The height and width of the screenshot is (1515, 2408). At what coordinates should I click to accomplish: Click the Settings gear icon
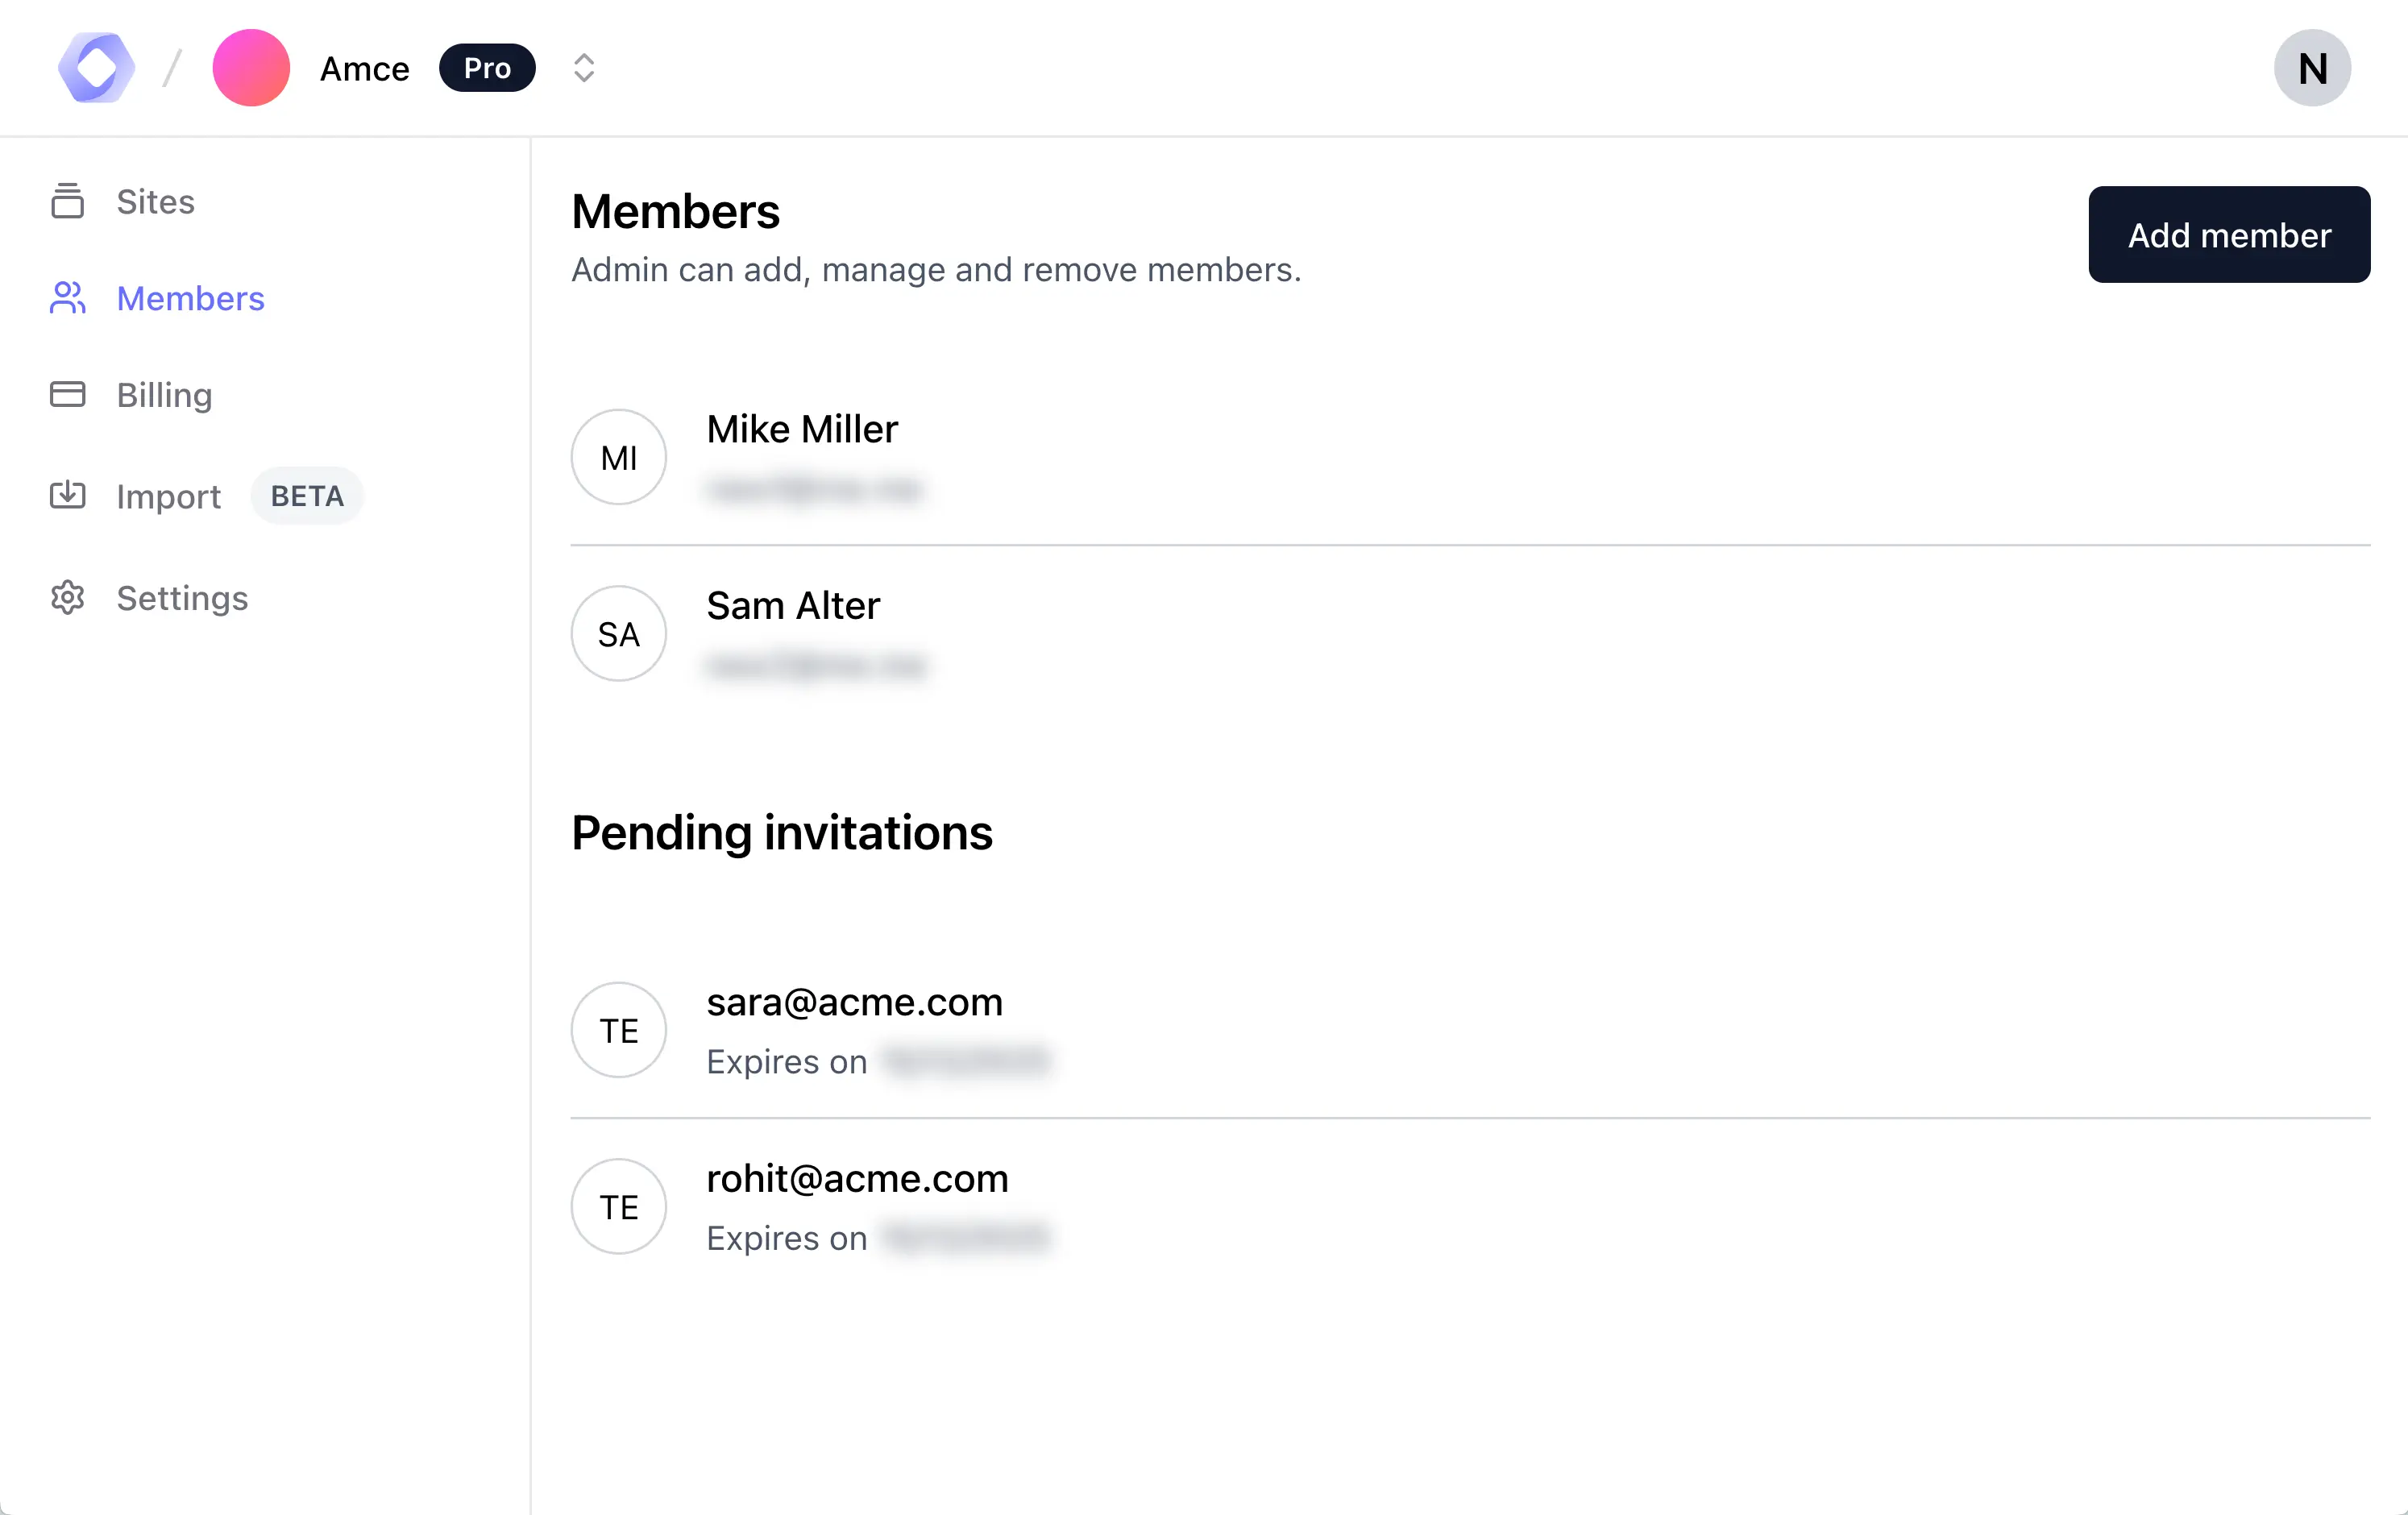click(67, 598)
